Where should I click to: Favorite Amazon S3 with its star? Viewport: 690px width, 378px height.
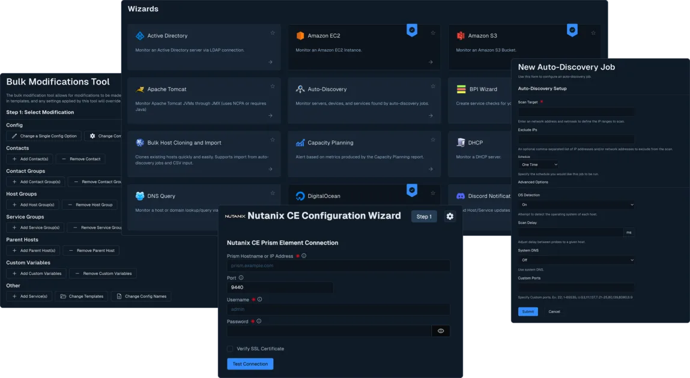pos(593,33)
